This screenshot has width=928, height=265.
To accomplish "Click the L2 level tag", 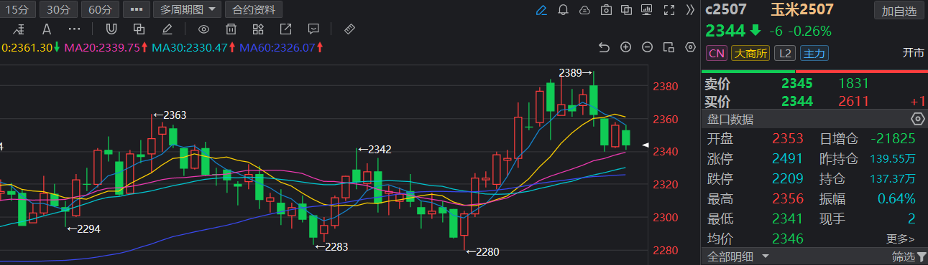I will click(x=786, y=54).
